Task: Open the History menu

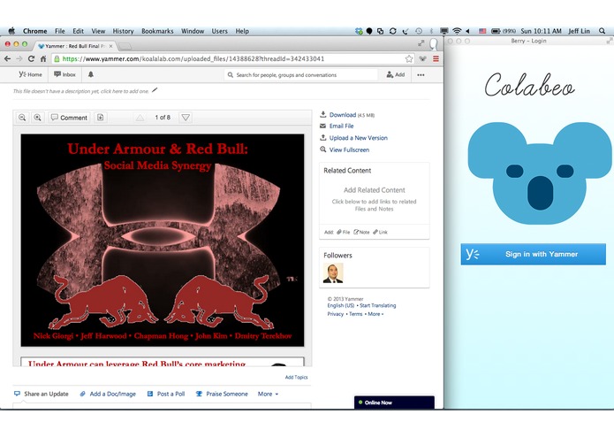Action: click(x=123, y=31)
